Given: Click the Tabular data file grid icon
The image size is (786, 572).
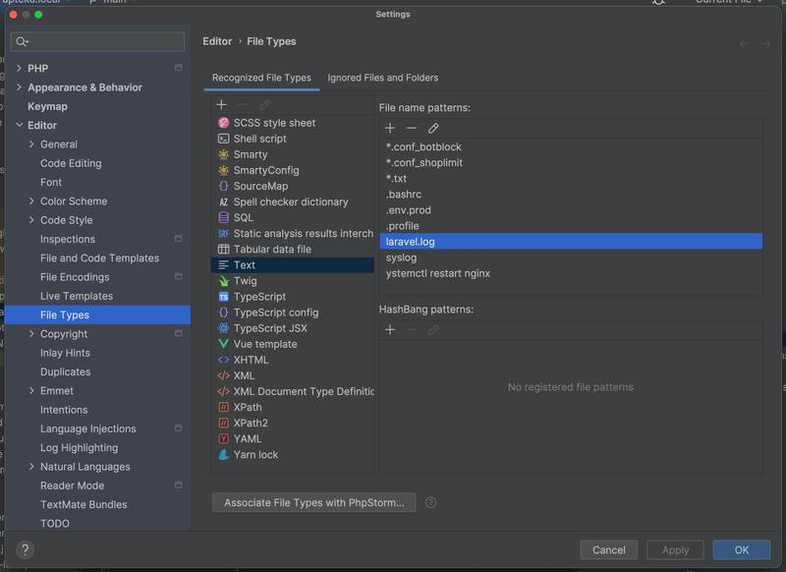Looking at the screenshot, I should click(x=224, y=250).
